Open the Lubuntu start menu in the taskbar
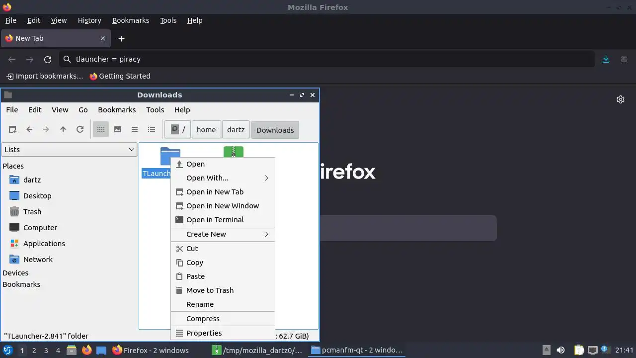The width and height of the screenshot is (636, 358). pyautogui.click(x=8, y=350)
